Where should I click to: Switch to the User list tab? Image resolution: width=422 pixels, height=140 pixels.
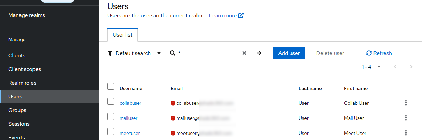click(x=123, y=35)
